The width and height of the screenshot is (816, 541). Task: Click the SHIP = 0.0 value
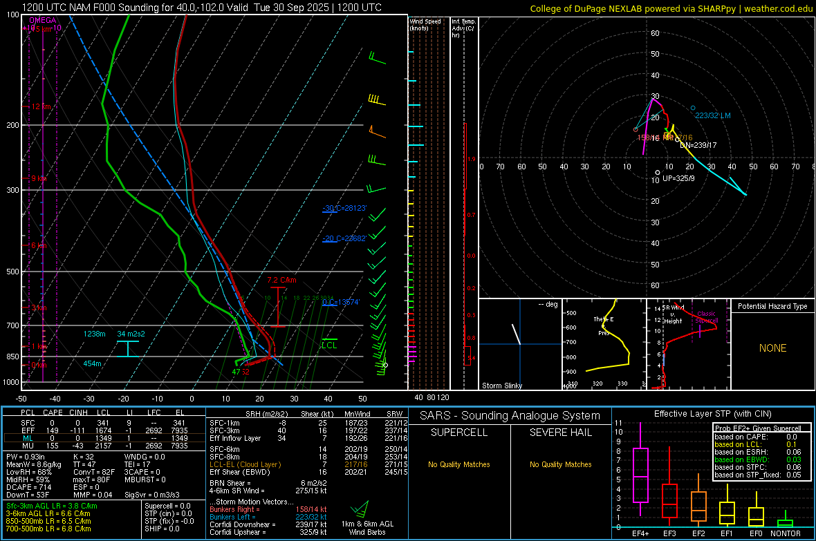click(162, 529)
